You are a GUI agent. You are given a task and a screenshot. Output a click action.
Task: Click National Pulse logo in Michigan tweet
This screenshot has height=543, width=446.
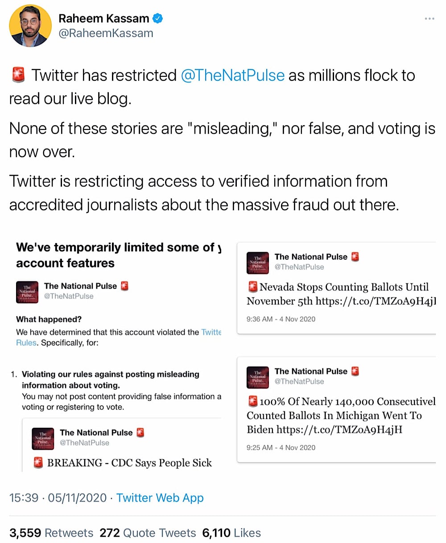pyautogui.click(x=258, y=377)
